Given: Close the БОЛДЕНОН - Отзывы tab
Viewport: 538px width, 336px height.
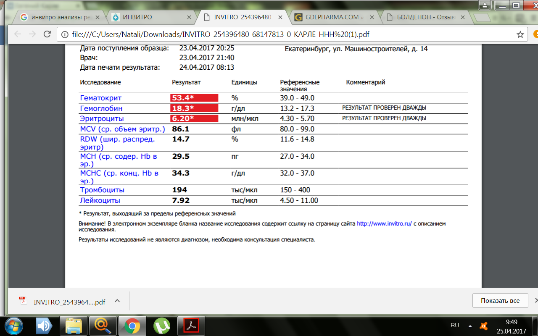Looking at the screenshot, I should (462, 17).
